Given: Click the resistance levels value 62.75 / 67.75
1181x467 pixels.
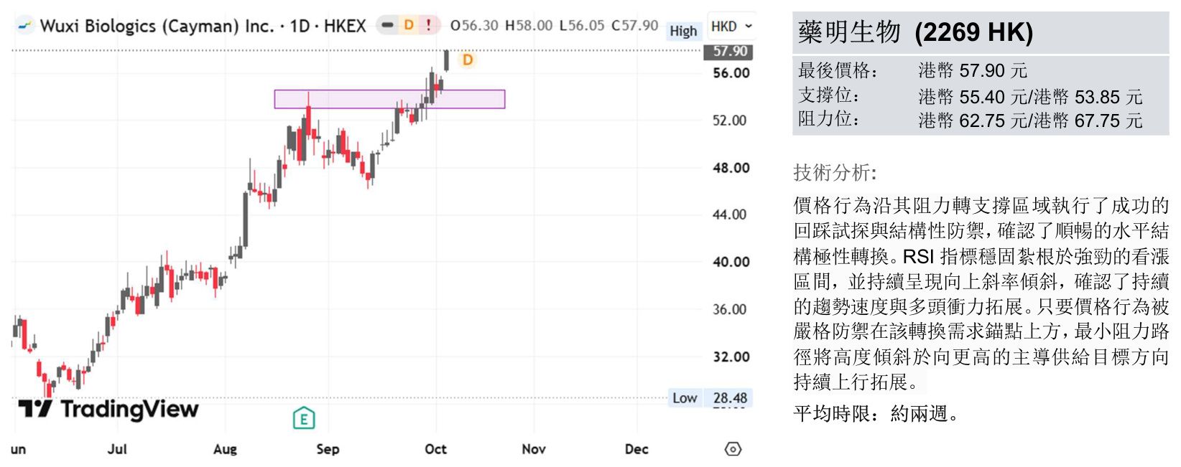Looking at the screenshot, I should 1030,120.
